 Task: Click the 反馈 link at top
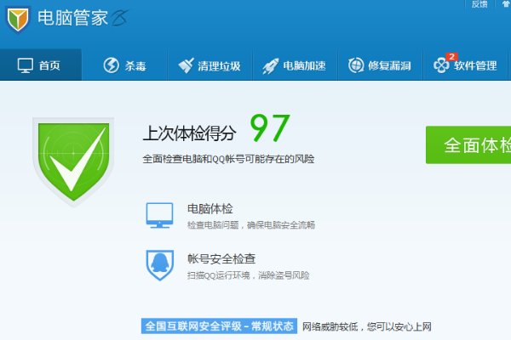(x=479, y=4)
